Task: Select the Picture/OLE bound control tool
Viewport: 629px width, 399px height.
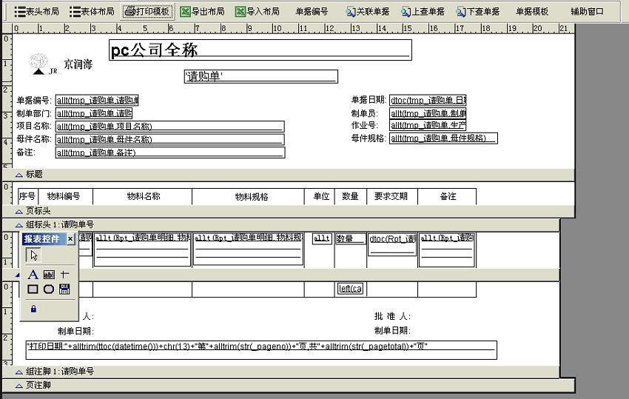Action: (64, 289)
